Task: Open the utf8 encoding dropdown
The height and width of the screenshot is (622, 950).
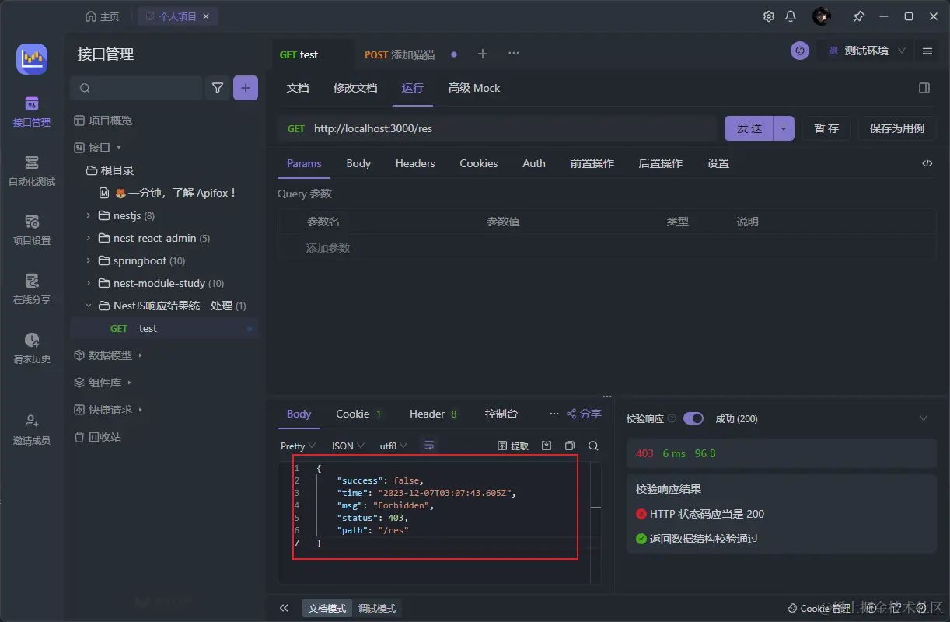Action: pos(393,446)
